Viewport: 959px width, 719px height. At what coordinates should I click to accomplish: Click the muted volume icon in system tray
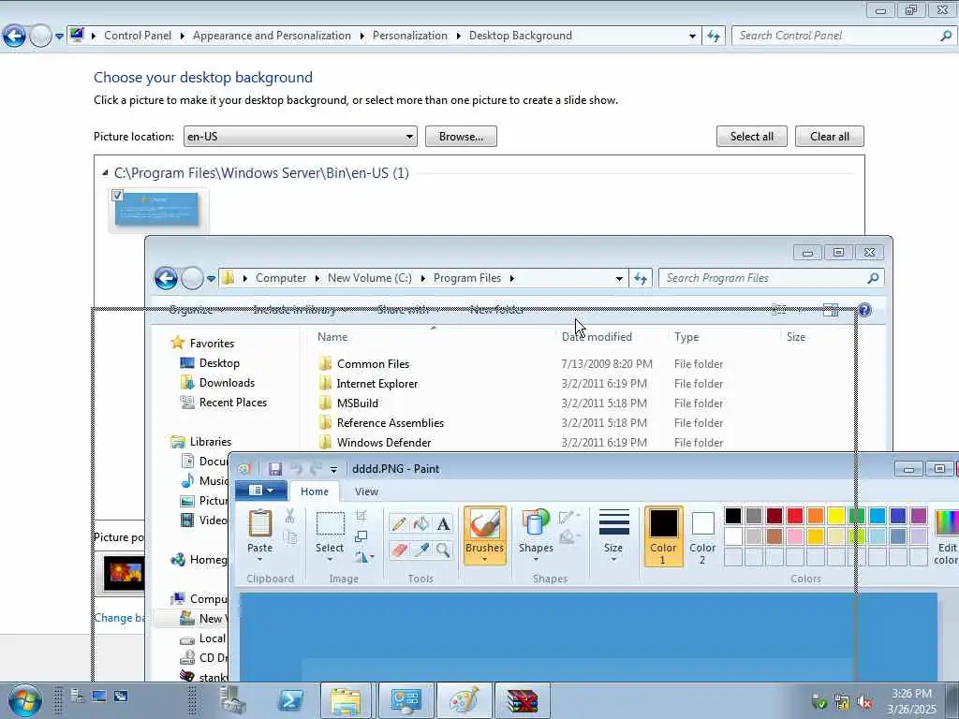(x=864, y=702)
